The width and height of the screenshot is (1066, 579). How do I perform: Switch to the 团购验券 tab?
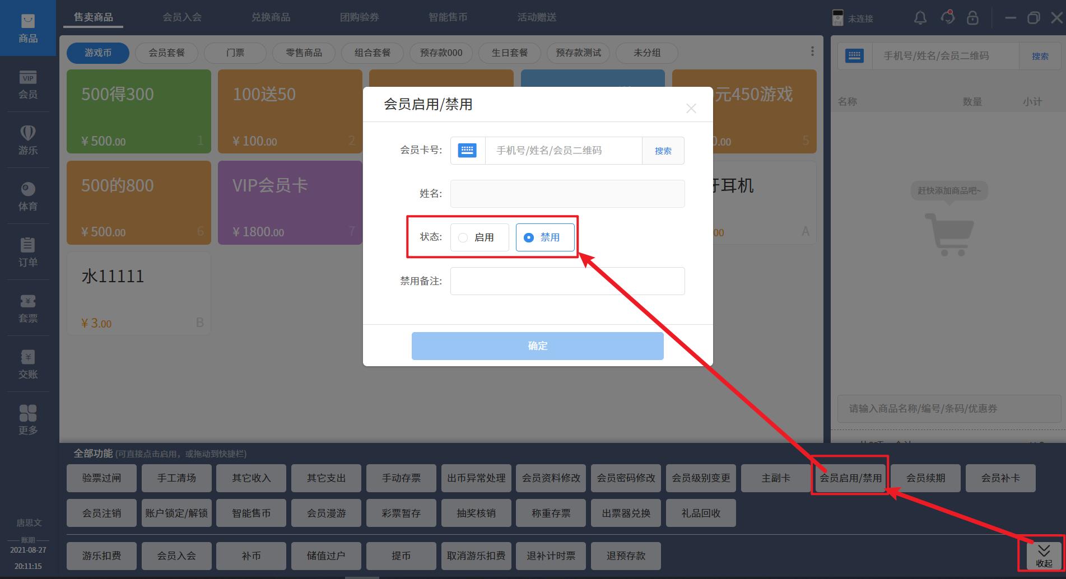(360, 17)
